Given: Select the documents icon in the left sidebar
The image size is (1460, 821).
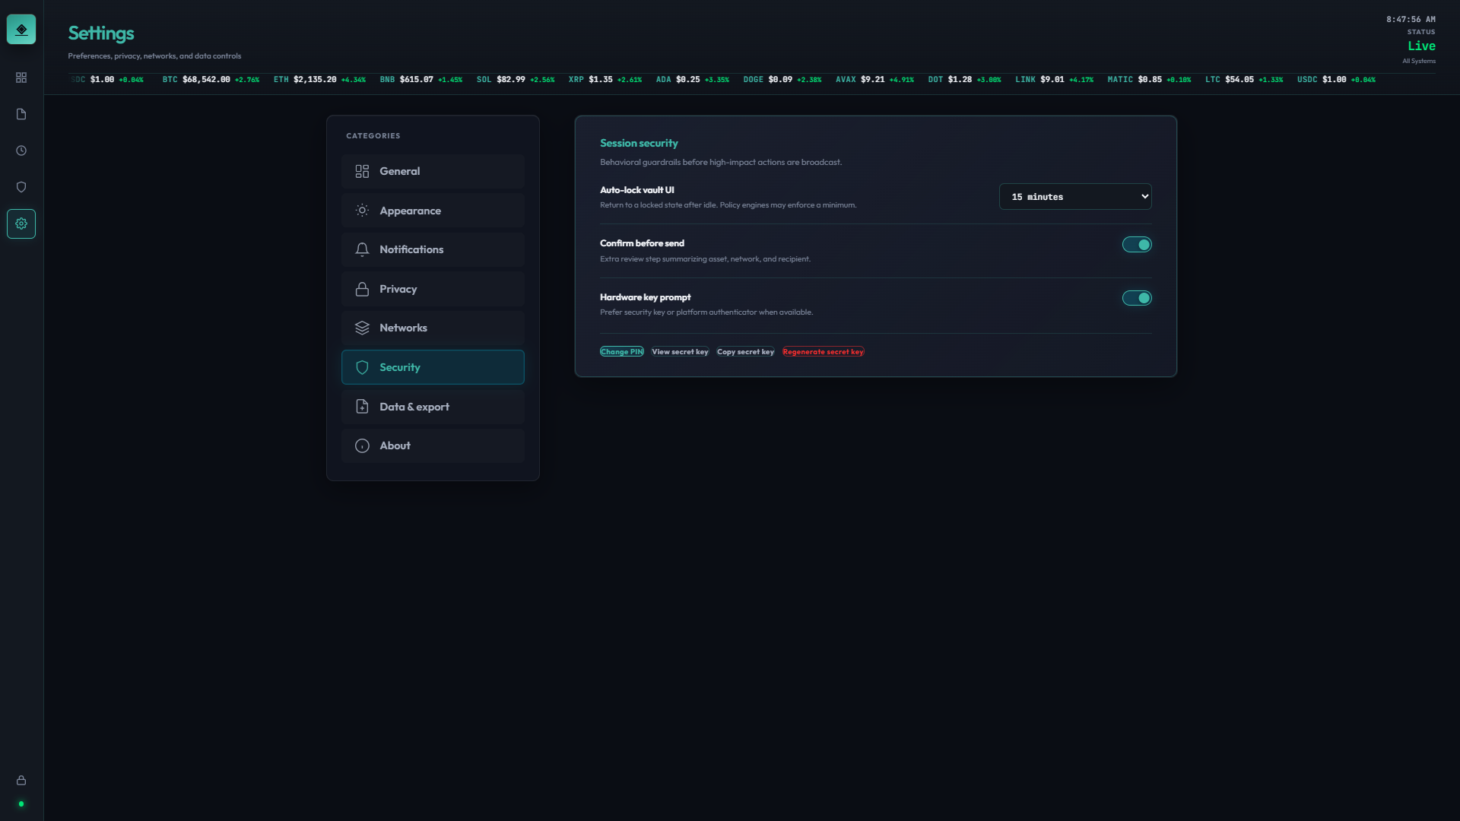Looking at the screenshot, I should coord(21,113).
